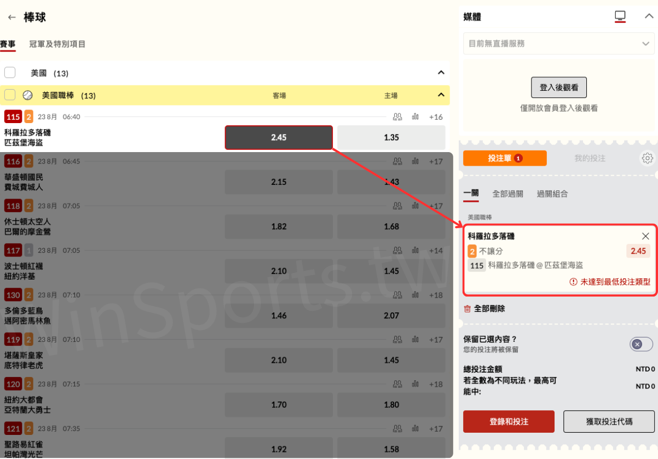658x459 pixels.
Task: Check the 美國職棒 league checkbox
Action: (x=9, y=95)
